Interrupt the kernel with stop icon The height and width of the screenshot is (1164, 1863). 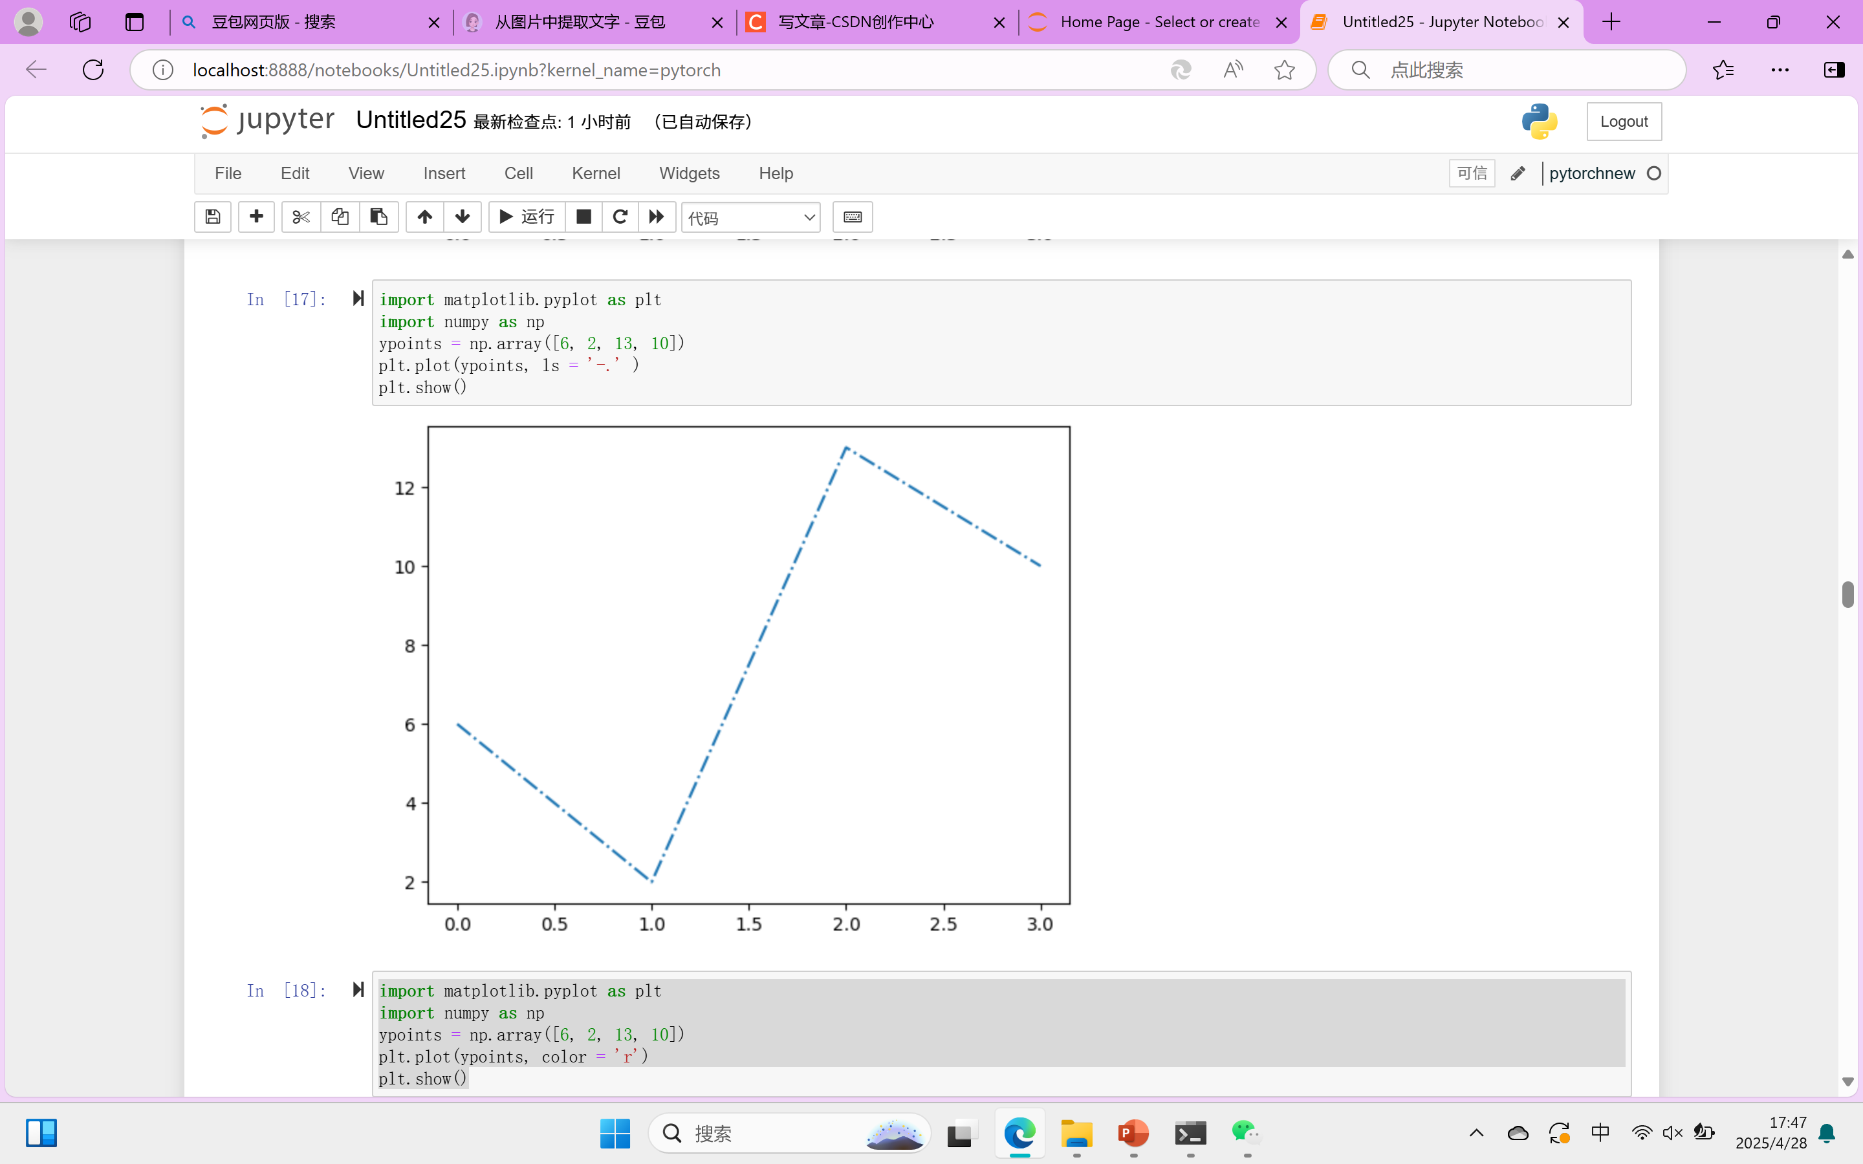pyautogui.click(x=583, y=217)
